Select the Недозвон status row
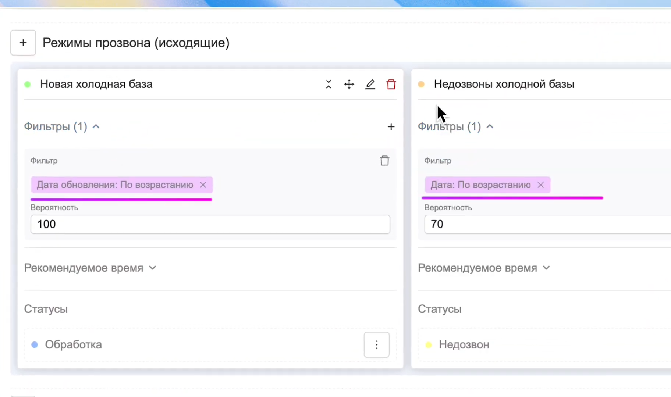Image resolution: width=671 pixels, height=397 pixels. point(544,345)
